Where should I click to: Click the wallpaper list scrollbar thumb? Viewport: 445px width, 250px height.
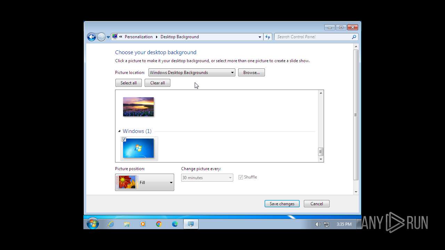(x=321, y=152)
